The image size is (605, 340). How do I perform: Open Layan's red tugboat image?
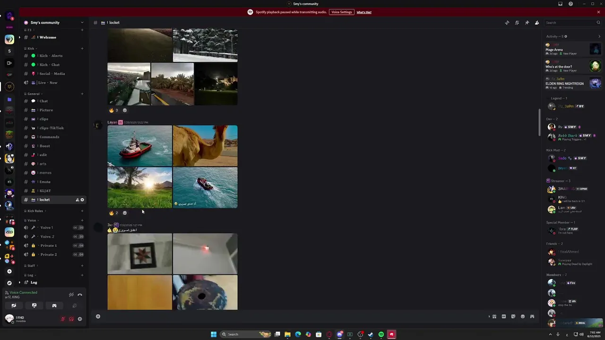pos(139,146)
